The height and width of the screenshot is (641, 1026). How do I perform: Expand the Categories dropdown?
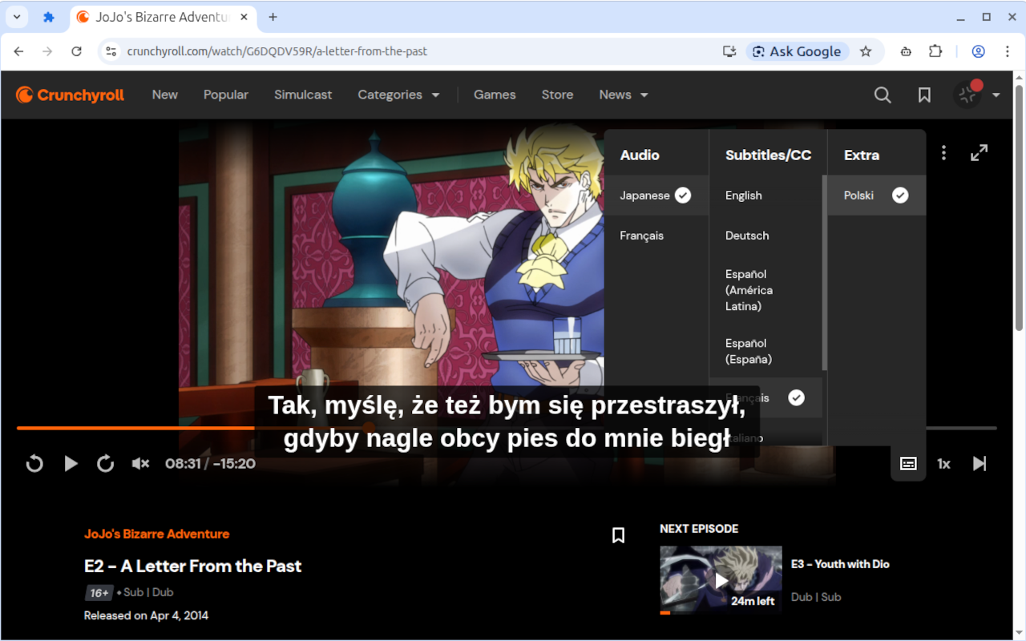398,95
